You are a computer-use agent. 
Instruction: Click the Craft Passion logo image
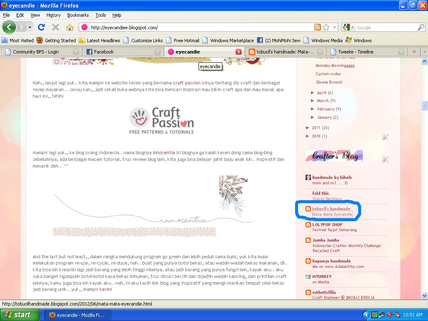click(161, 120)
